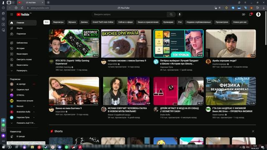The image size is (267, 150).
Task: Open Ванна из пива Балтика 9 thumbnail
Action: click(74, 91)
